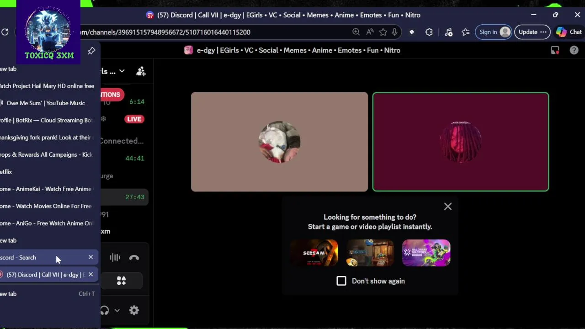585x329 pixels.
Task: Launch the Scream activity thumbnail
Action: point(314,253)
